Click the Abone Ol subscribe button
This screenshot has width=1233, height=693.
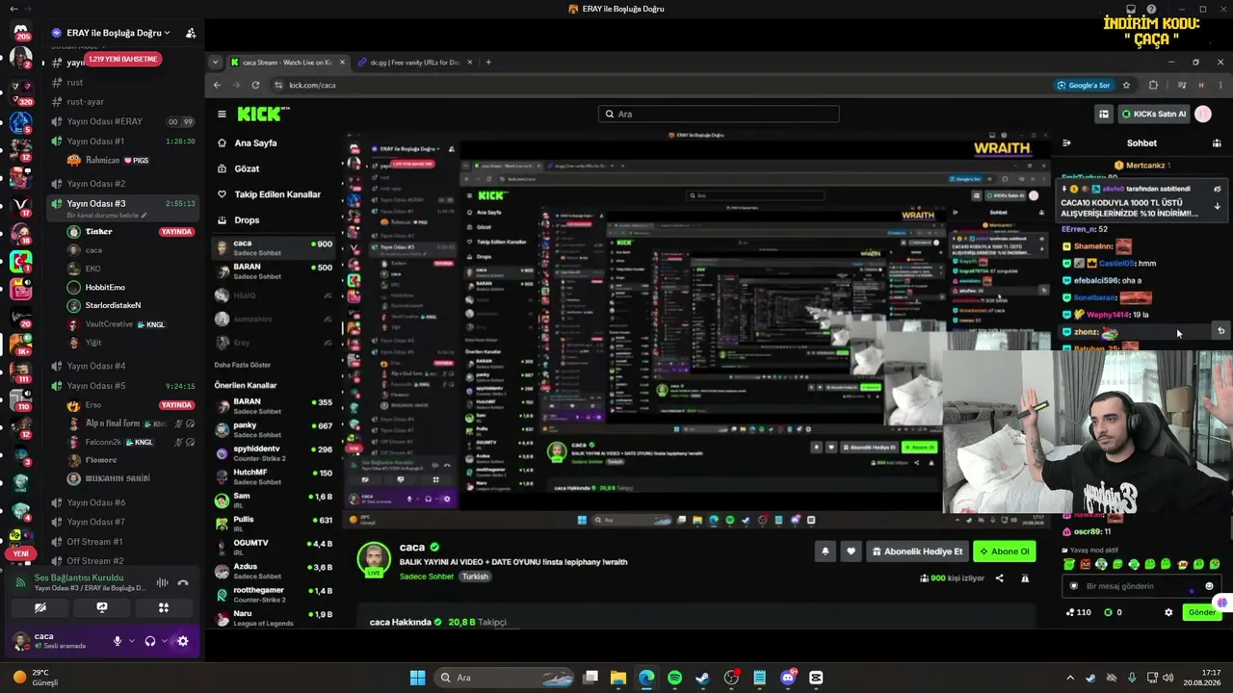coord(1004,552)
